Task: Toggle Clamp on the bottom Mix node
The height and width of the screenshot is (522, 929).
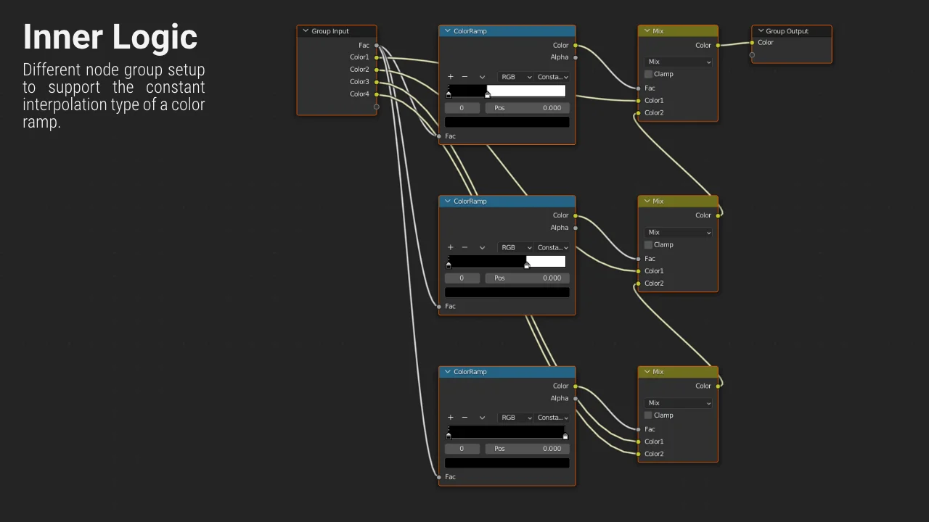Action: 647,415
